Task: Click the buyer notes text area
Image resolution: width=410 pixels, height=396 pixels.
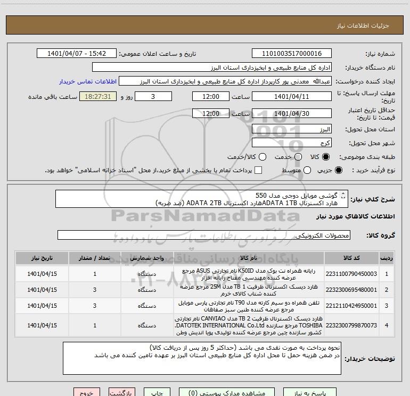Action: tap(202, 358)
